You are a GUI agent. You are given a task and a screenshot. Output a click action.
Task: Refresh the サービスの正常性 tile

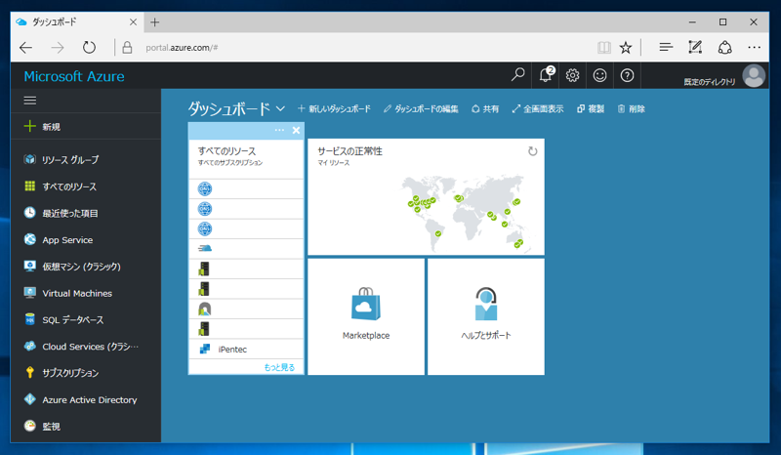click(x=532, y=151)
